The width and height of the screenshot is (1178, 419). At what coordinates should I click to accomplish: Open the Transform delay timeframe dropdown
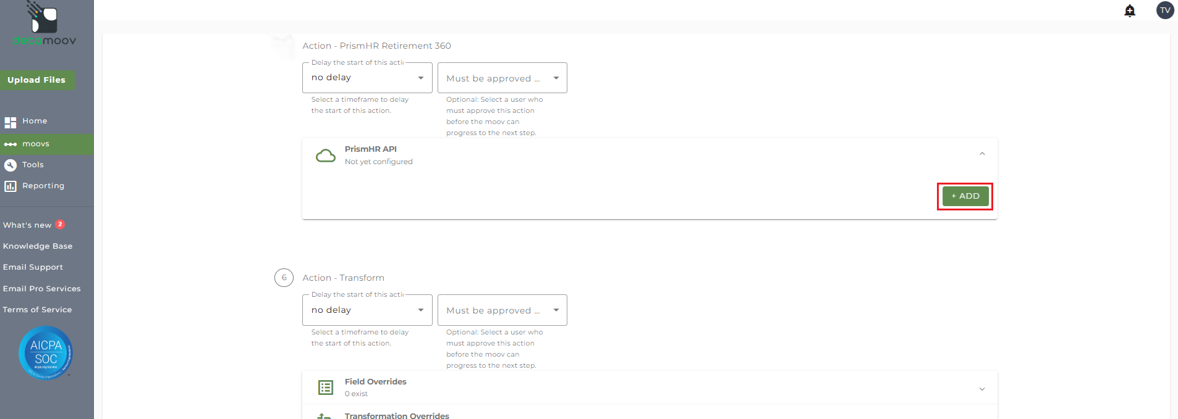(367, 310)
